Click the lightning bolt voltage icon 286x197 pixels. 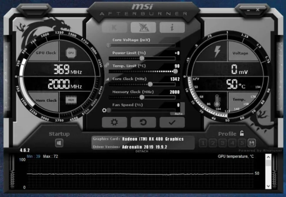coord(217,51)
